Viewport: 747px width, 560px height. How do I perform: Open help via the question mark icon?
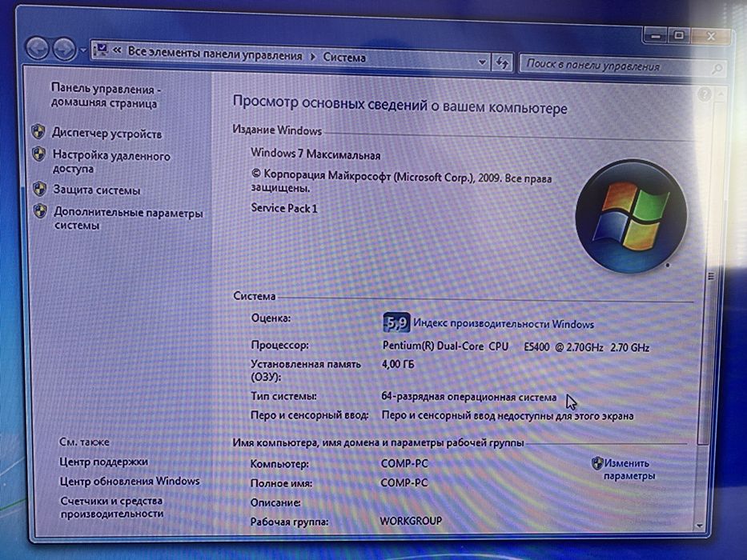point(704,94)
